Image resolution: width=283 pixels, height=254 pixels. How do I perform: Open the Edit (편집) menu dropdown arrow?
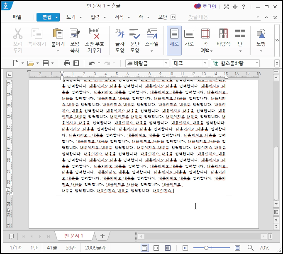pos(57,17)
